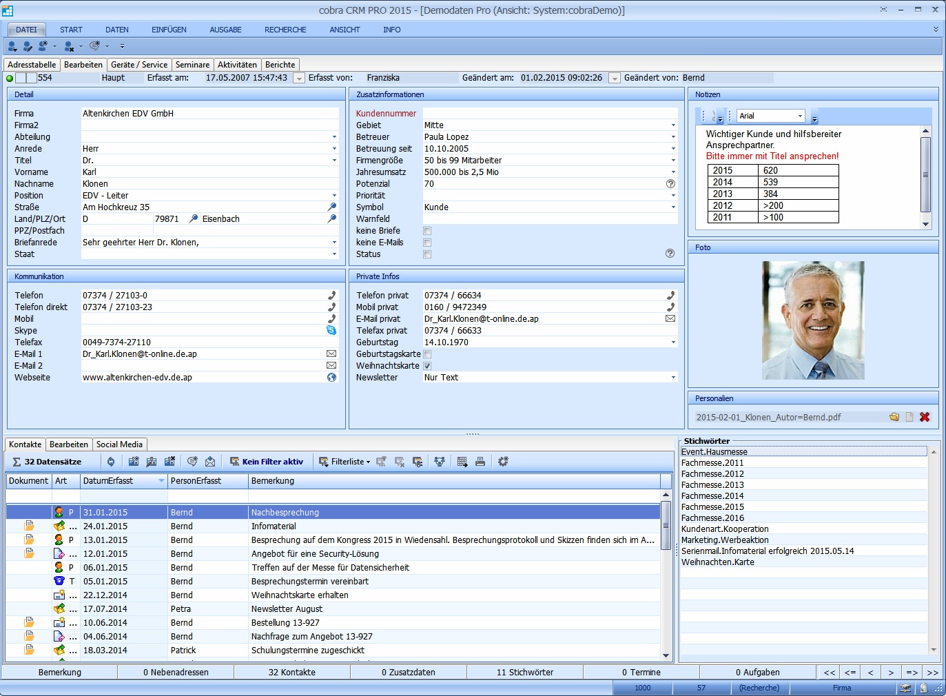Switch to the Geräte / Service tab

139,65
